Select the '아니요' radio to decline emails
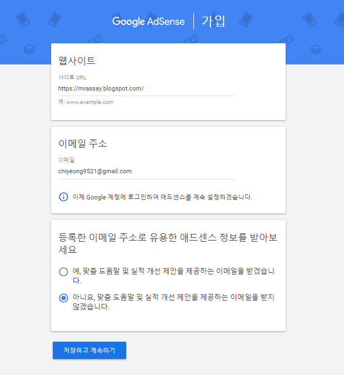The width and height of the screenshot is (344, 375). pos(63,298)
